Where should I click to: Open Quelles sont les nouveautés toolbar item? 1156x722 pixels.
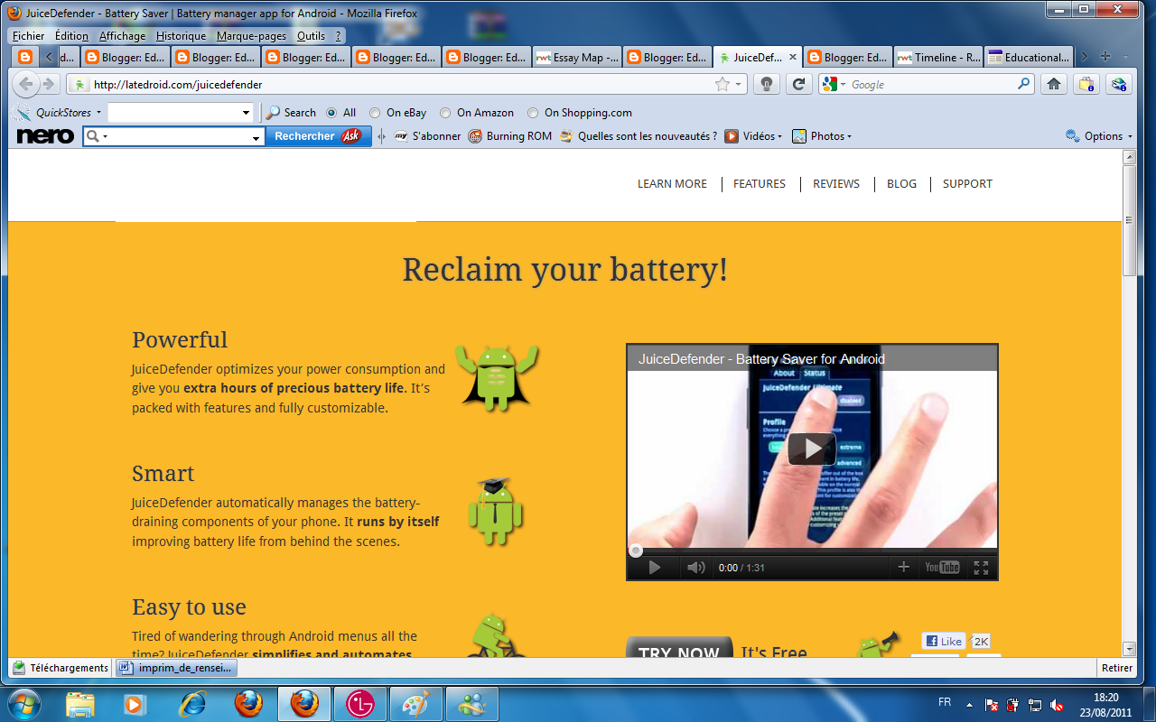tap(639, 136)
